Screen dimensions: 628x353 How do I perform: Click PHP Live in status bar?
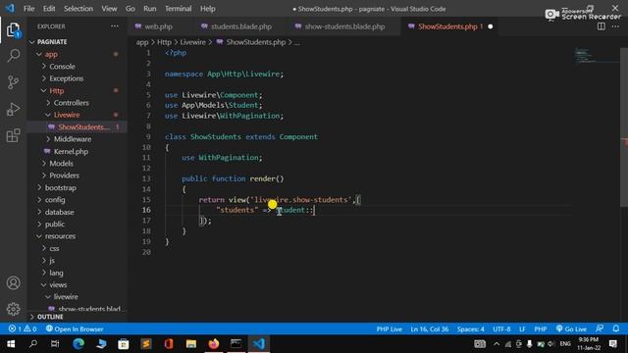click(x=389, y=329)
